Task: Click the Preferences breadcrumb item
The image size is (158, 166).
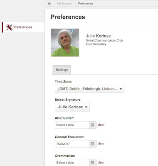Action: tap(86, 3)
